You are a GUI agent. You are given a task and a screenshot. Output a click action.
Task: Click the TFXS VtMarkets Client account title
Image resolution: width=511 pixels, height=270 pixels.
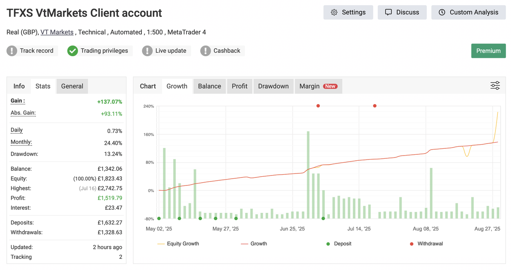pyautogui.click(x=84, y=13)
